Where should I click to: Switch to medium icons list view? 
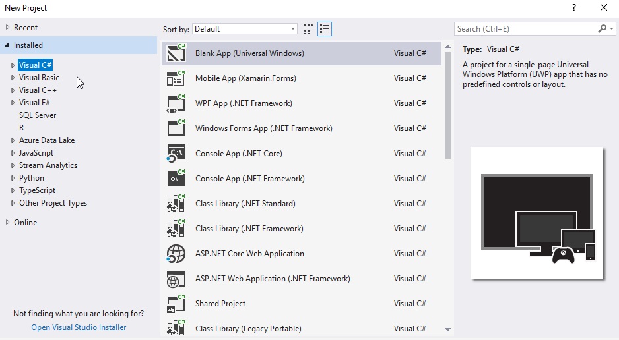[325, 29]
